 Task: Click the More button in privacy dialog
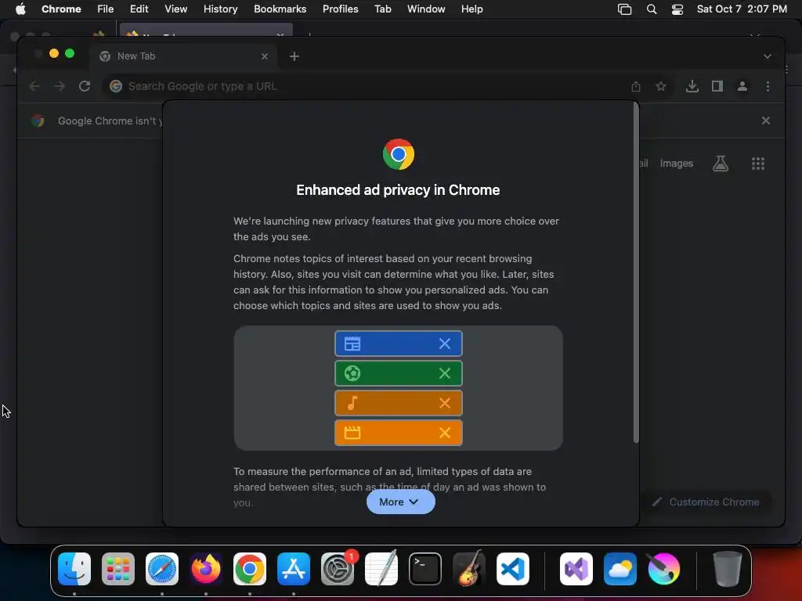point(400,502)
